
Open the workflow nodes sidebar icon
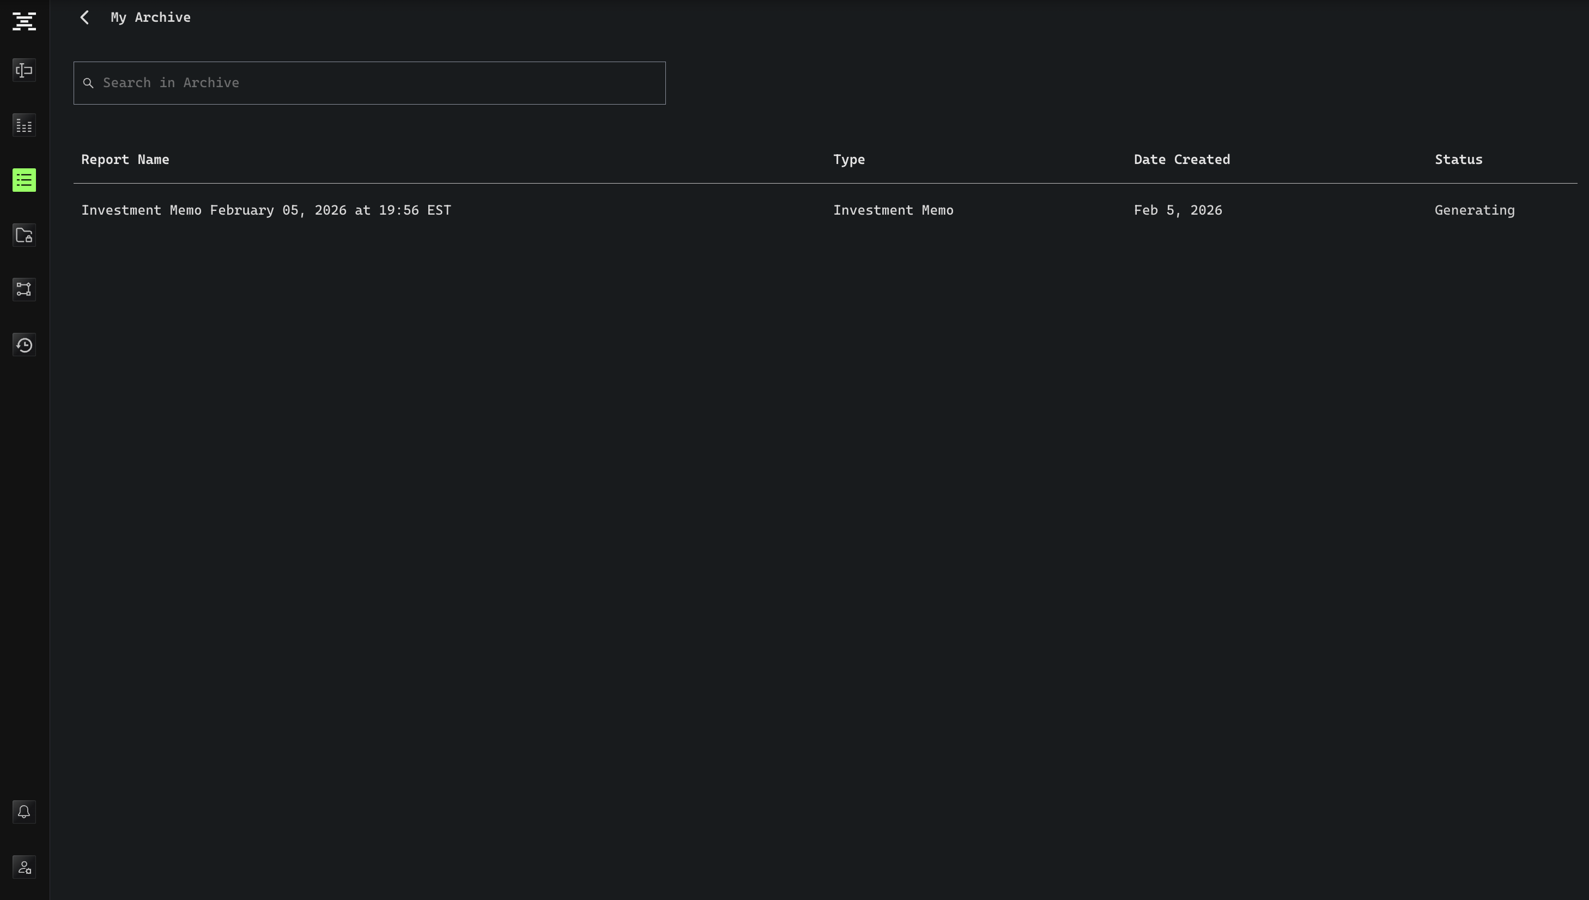coord(24,289)
